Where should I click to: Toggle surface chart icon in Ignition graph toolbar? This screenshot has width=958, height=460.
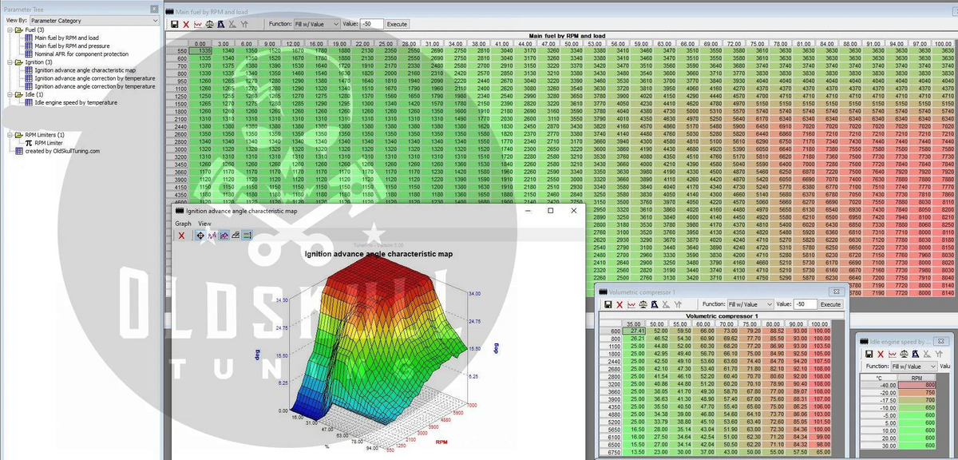pyautogui.click(x=224, y=236)
